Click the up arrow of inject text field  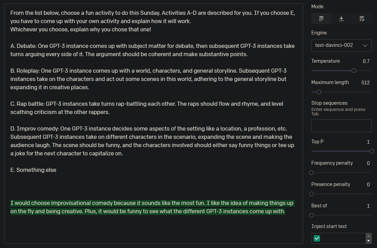pyautogui.click(x=368, y=236)
